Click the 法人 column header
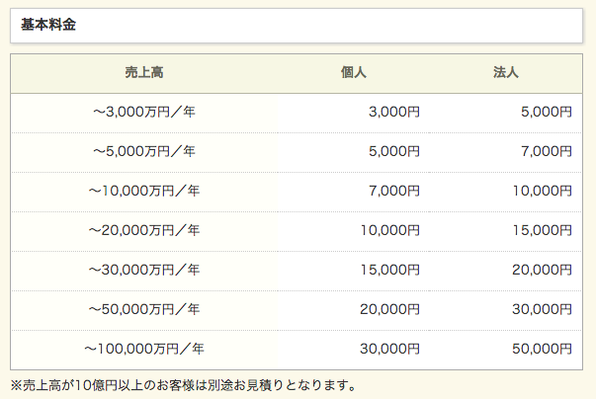This screenshot has width=596, height=399. 506,73
